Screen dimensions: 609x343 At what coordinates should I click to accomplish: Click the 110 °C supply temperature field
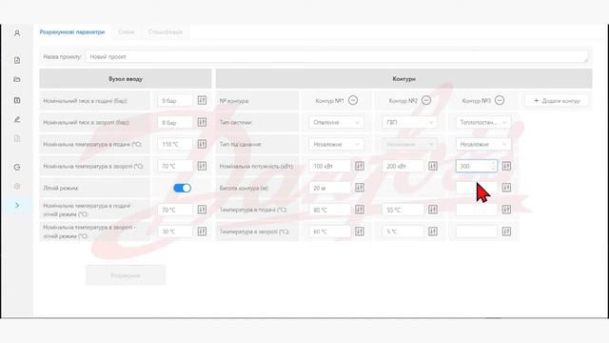pyautogui.click(x=175, y=144)
